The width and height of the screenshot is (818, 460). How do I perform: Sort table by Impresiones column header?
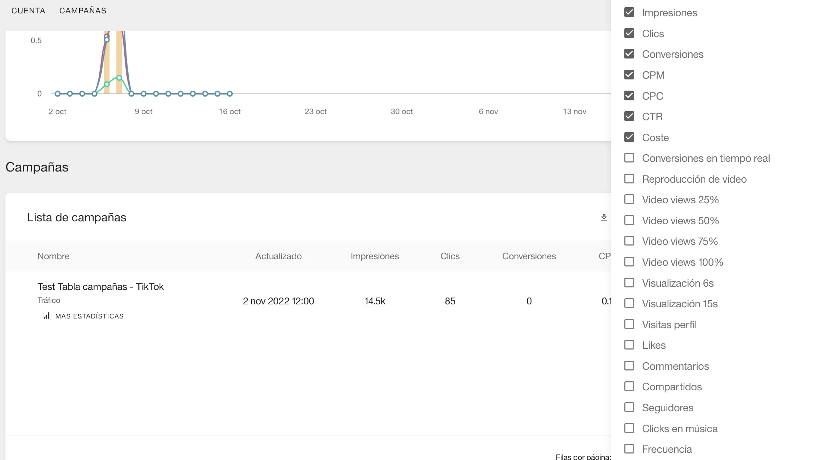coord(374,256)
